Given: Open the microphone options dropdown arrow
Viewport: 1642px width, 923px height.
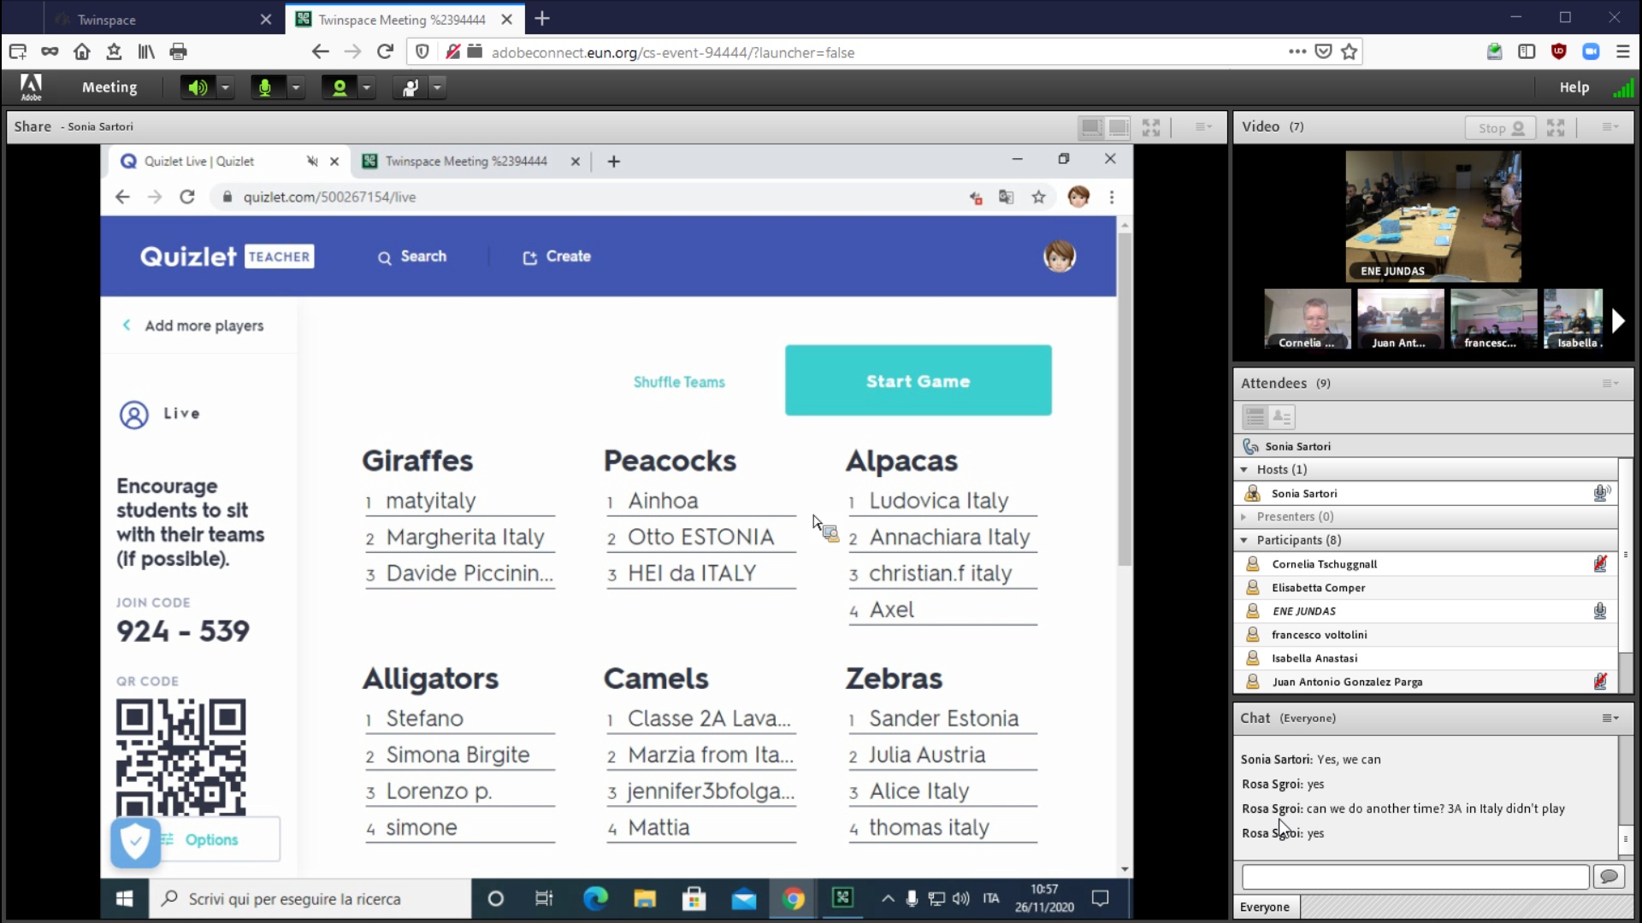Looking at the screenshot, I should click(296, 87).
